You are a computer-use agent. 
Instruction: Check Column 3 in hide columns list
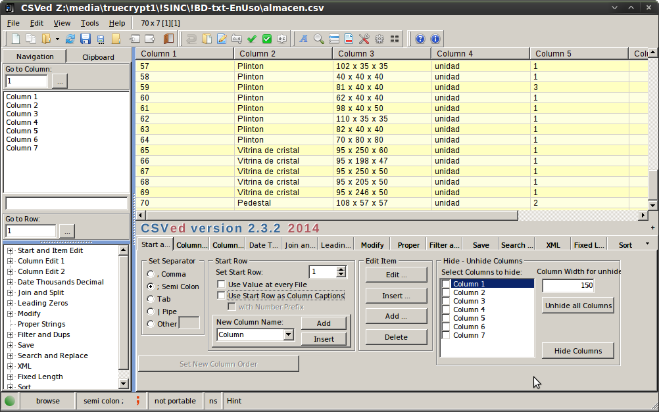click(447, 301)
